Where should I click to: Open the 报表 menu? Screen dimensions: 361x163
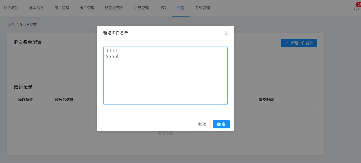click(163, 8)
